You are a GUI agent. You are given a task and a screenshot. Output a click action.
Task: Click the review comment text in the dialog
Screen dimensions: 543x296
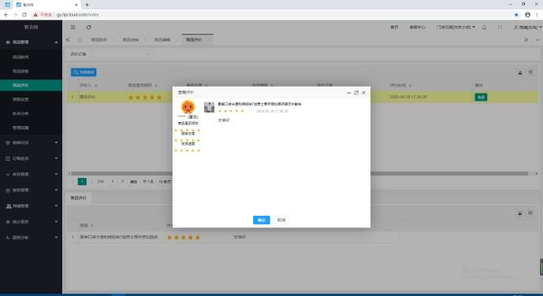[x=223, y=120]
